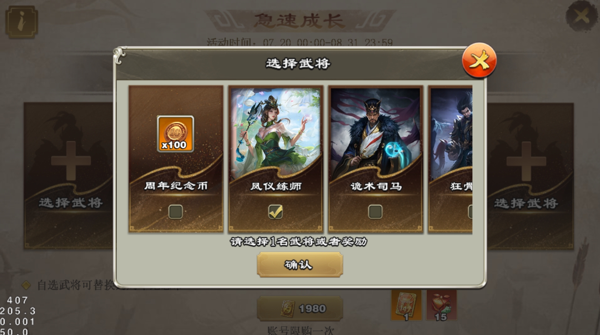Open the info icon at the top left
This screenshot has width=600, height=335.
(21, 22)
